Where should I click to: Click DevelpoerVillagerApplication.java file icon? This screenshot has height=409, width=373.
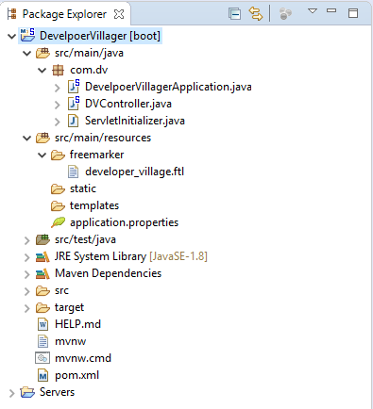pyautogui.click(x=74, y=87)
